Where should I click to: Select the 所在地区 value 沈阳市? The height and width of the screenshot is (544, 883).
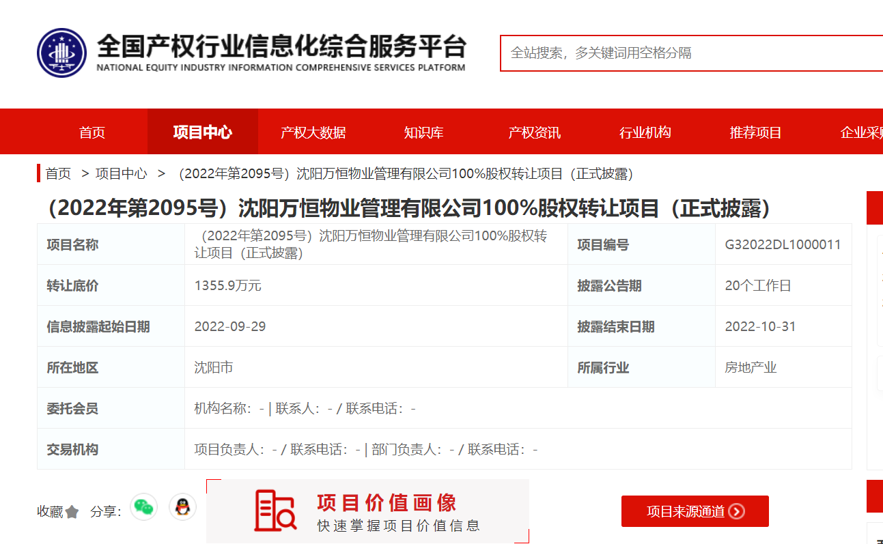214,367
